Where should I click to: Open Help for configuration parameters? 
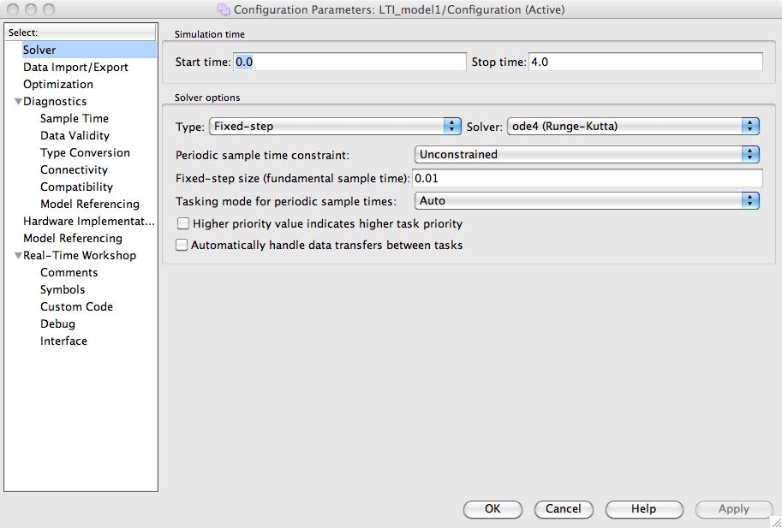tap(643, 509)
